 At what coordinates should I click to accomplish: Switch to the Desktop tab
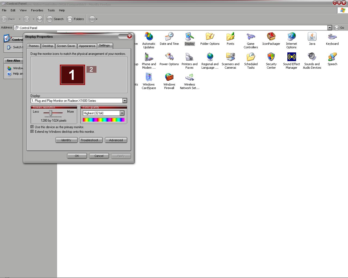48,46
